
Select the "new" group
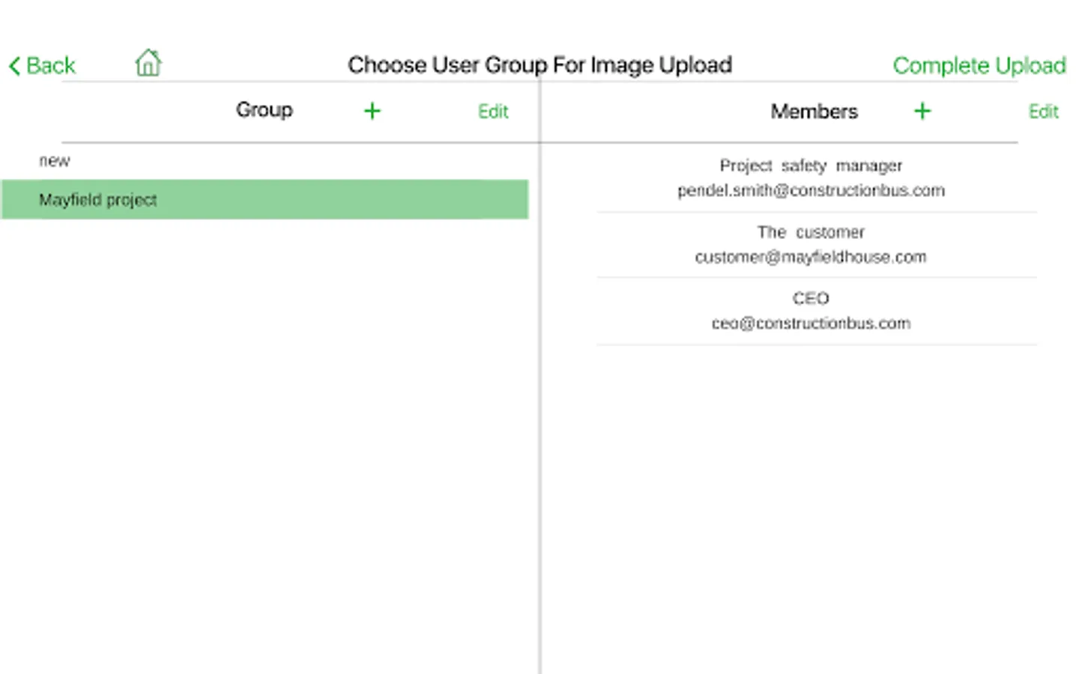(55, 161)
